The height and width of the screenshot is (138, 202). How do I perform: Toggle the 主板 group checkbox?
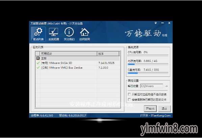pos(38,58)
